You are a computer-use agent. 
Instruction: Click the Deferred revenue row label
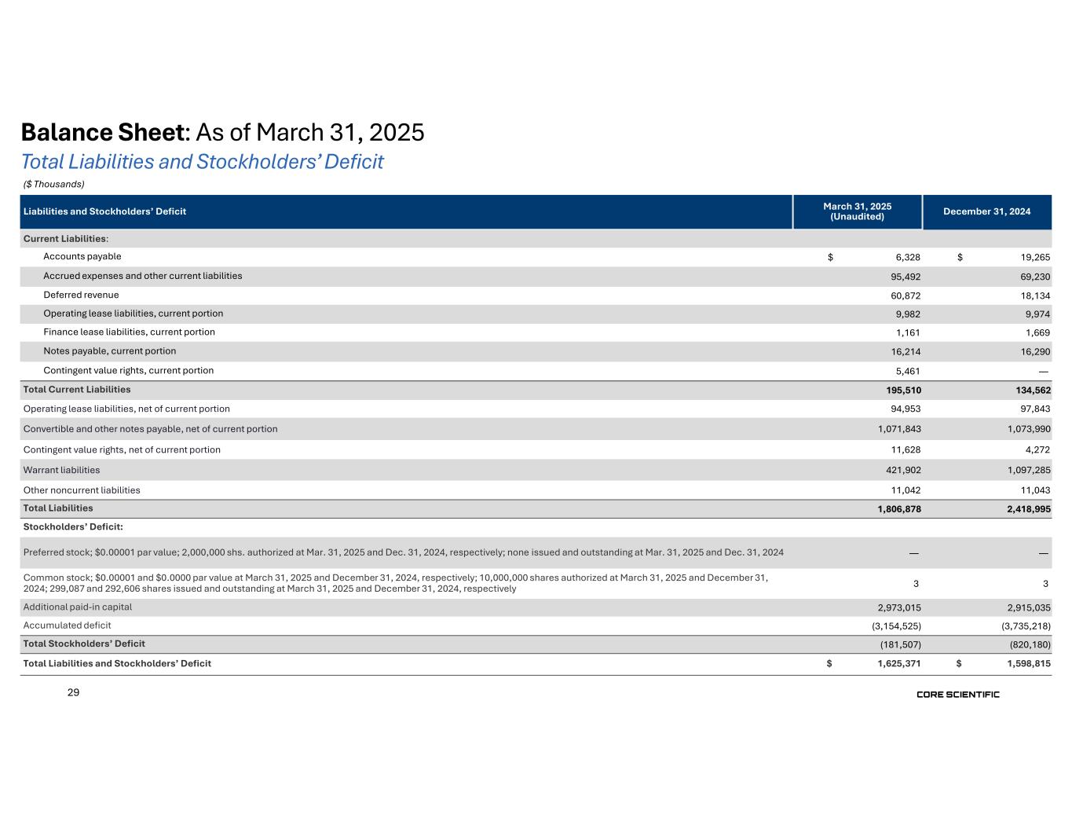81,295
